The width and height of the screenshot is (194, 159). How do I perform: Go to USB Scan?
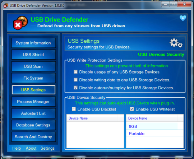point(33,66)
